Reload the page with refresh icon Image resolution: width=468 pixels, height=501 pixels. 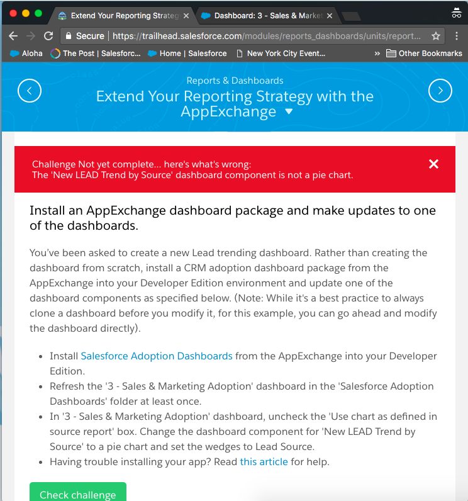[x=48, y=36]
